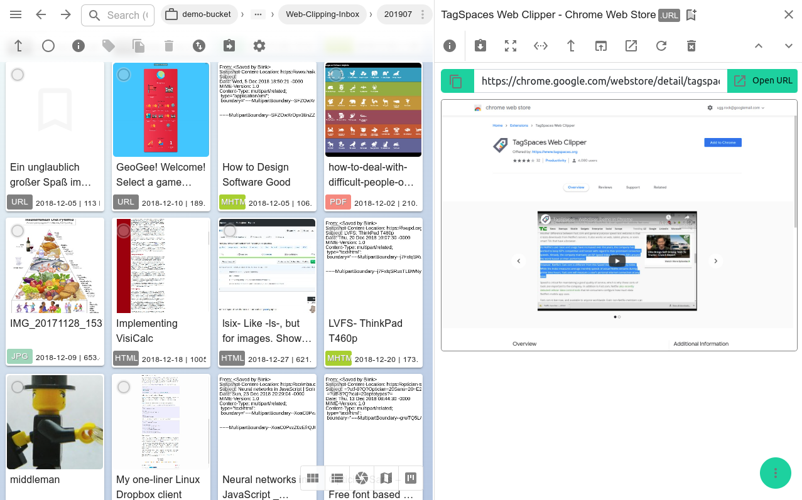The image size is (802, 500).
Task: Show directory properties info icon
Action: [79, 46]
